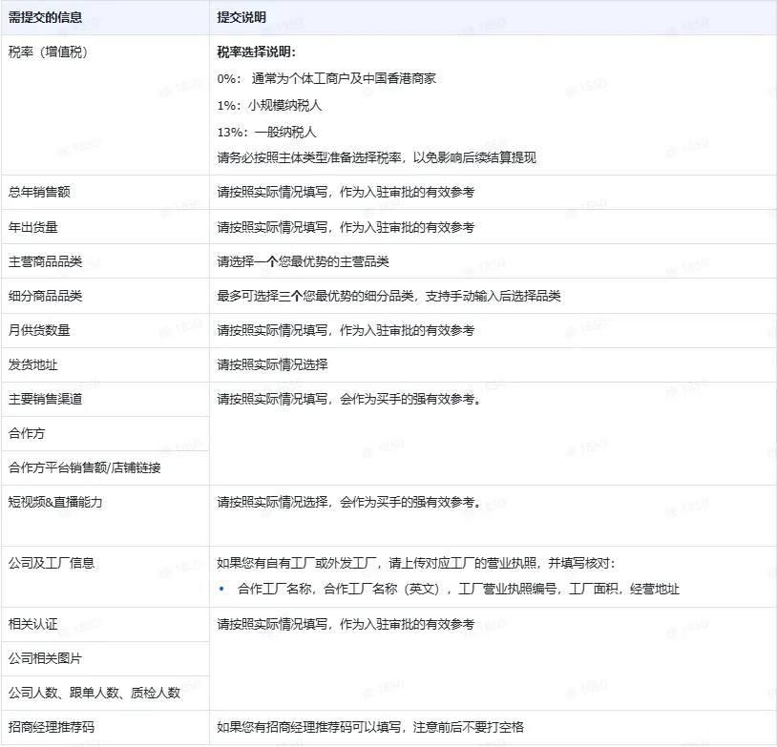777x747 pixels.
Task: Select the '税率（增值税）' row label
Action: click(x=48, y=52)
